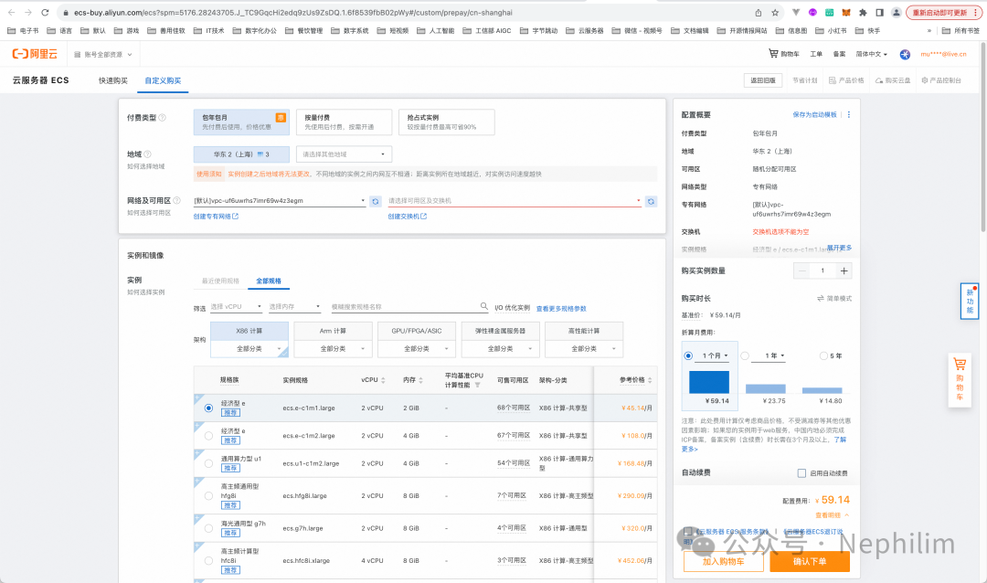Click help icon next to 地域

pyautogui.click(x=148, y=154)
